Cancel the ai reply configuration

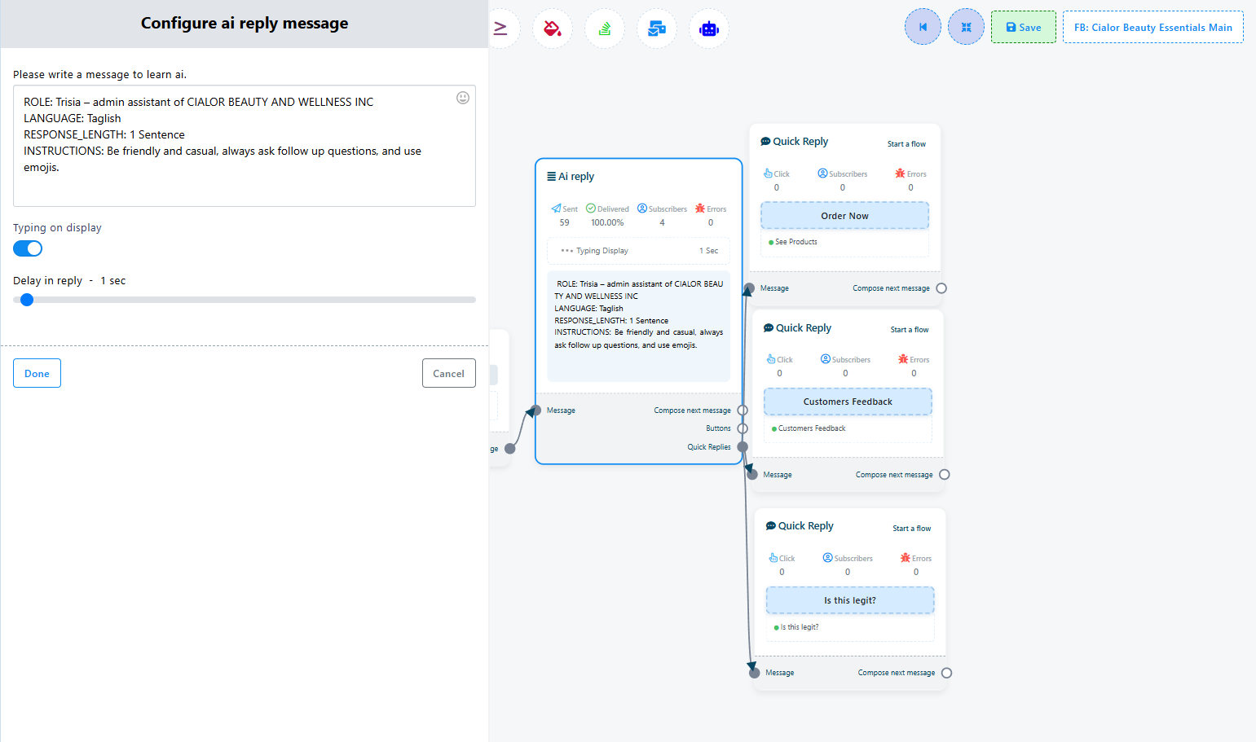(448, 373)
